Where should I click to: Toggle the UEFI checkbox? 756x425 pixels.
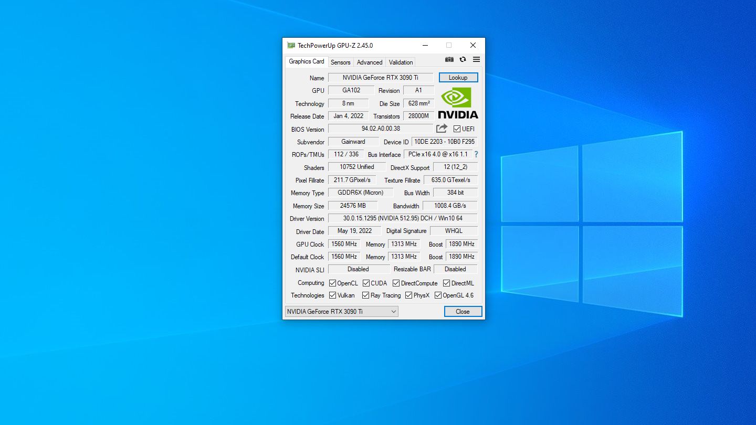click(x=457, y=129)
